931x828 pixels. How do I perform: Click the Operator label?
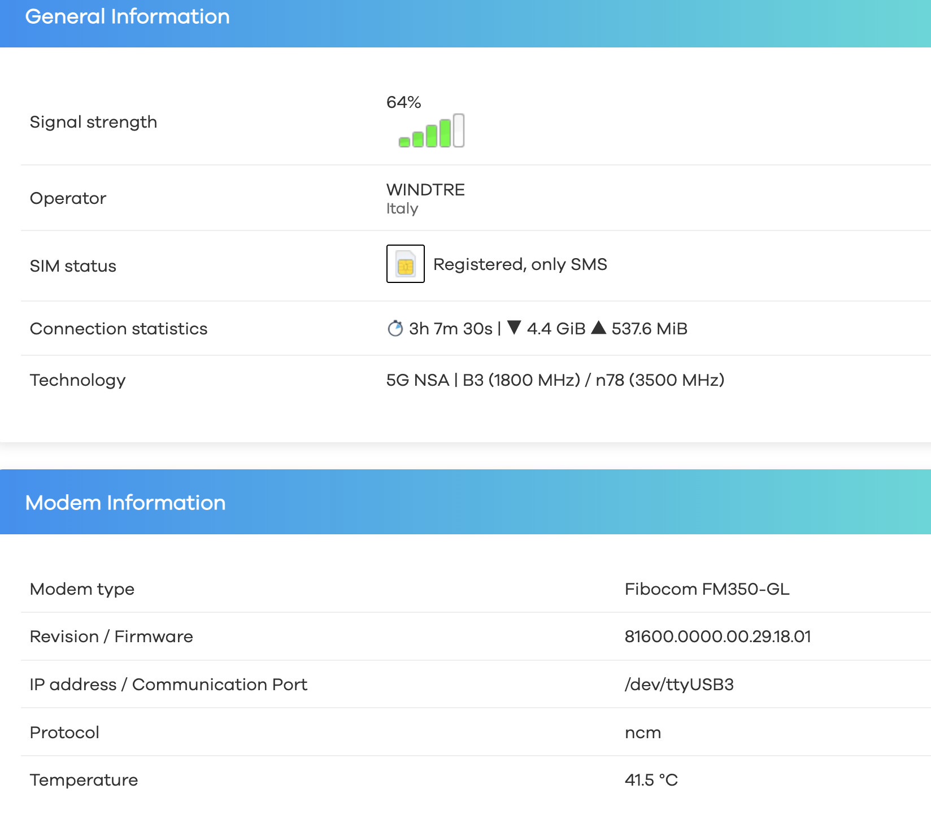(x=68, y=198)
